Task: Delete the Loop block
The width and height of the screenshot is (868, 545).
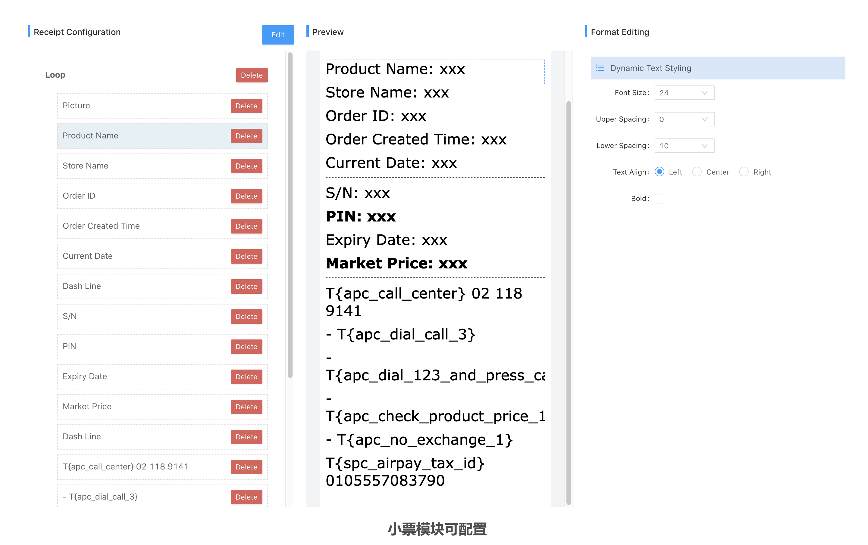Action: pos(252,75)
